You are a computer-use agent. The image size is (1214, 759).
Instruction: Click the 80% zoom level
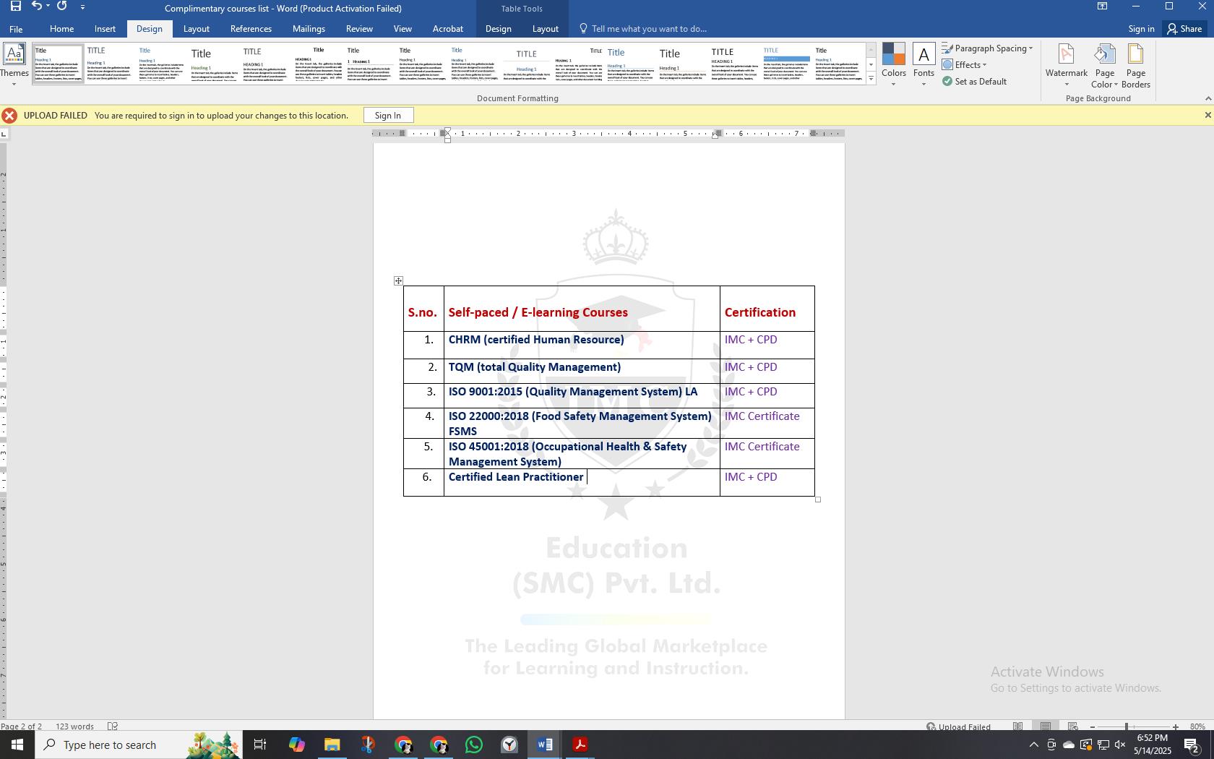[x=1197, y=726]
